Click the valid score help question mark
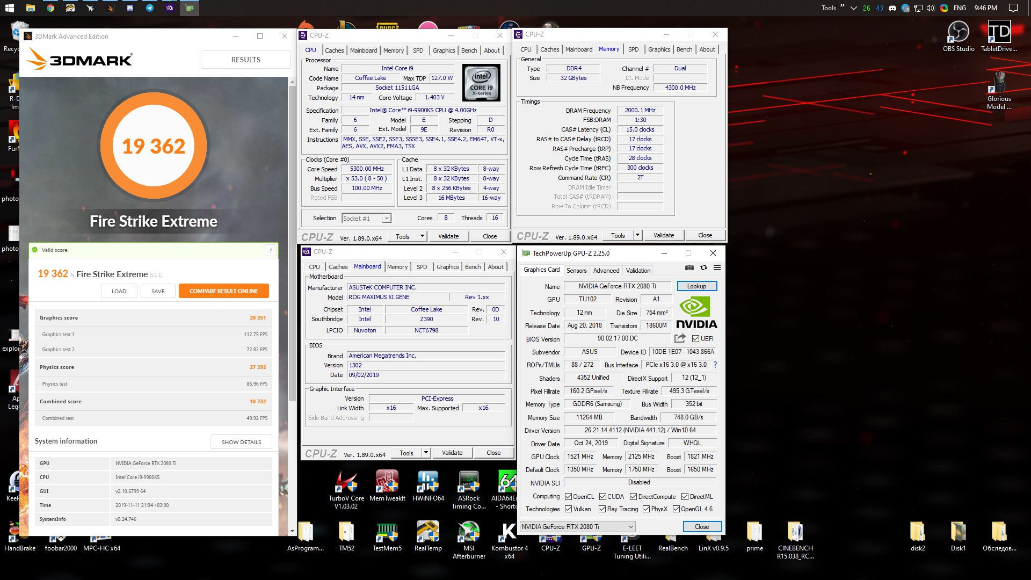 point(271,250)
